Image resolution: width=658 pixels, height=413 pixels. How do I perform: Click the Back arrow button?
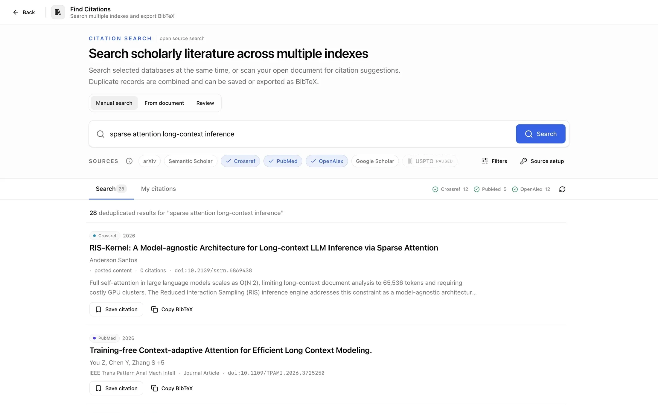tap(24, 12)
